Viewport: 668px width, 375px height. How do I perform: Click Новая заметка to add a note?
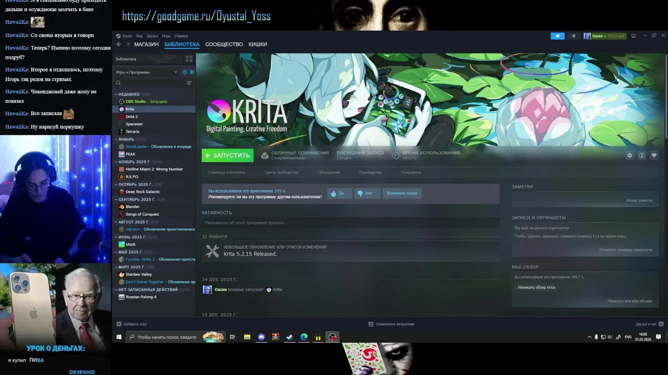pyautogui.click(x=639, y=201)
